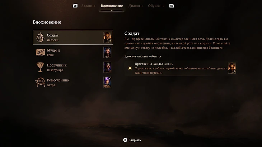Screen dimensions: 262x147
Task: Click Гейл portrait thumbnail
Action: pyautogui.click(x=107, y=52)
